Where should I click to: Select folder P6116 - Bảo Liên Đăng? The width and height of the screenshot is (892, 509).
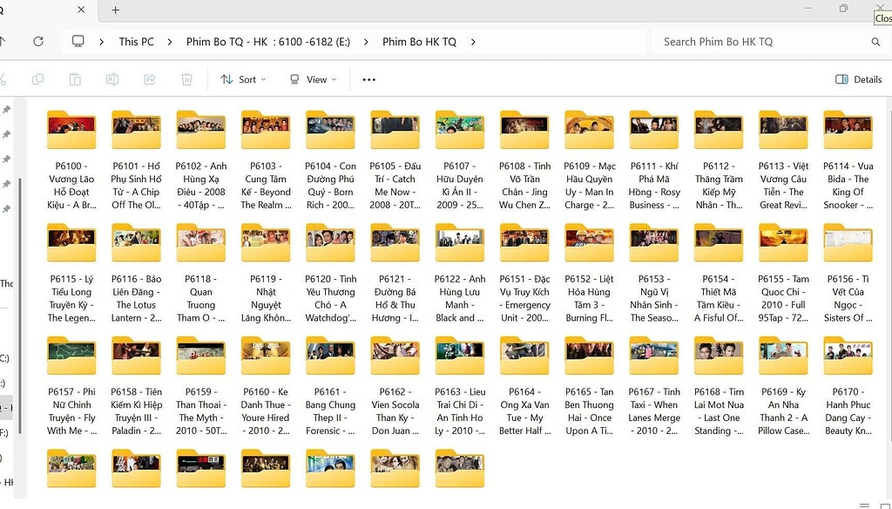coord(137,274)
